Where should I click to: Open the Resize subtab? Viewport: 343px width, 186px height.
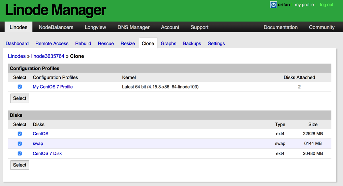(x=128, y=43)
